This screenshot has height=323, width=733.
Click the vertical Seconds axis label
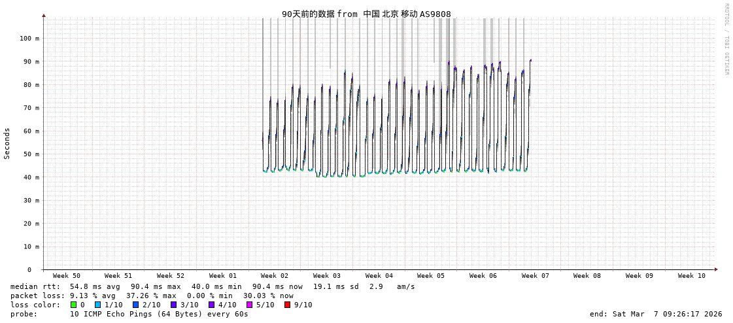[x=7, y=143]
